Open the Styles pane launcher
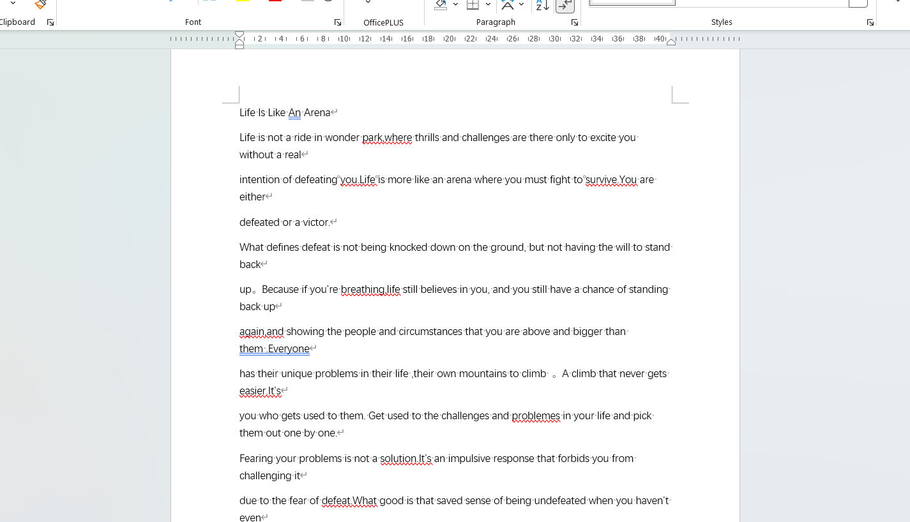 (870, 22)
